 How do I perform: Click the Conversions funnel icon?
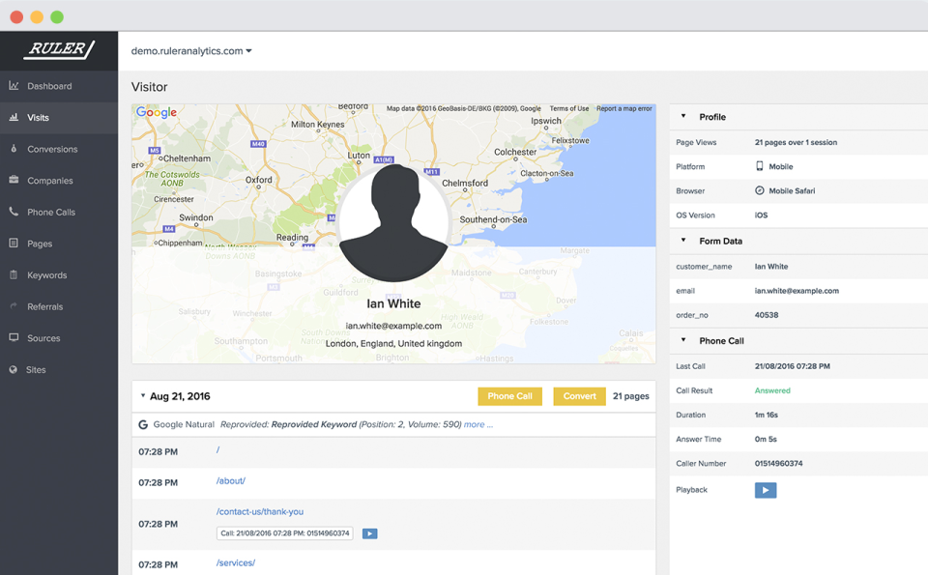(x=16, y=149)
